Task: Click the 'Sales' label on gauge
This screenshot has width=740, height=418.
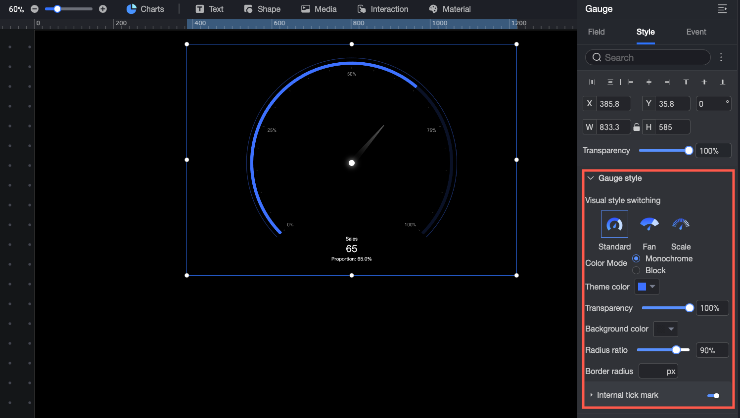Action: point(352,239)
